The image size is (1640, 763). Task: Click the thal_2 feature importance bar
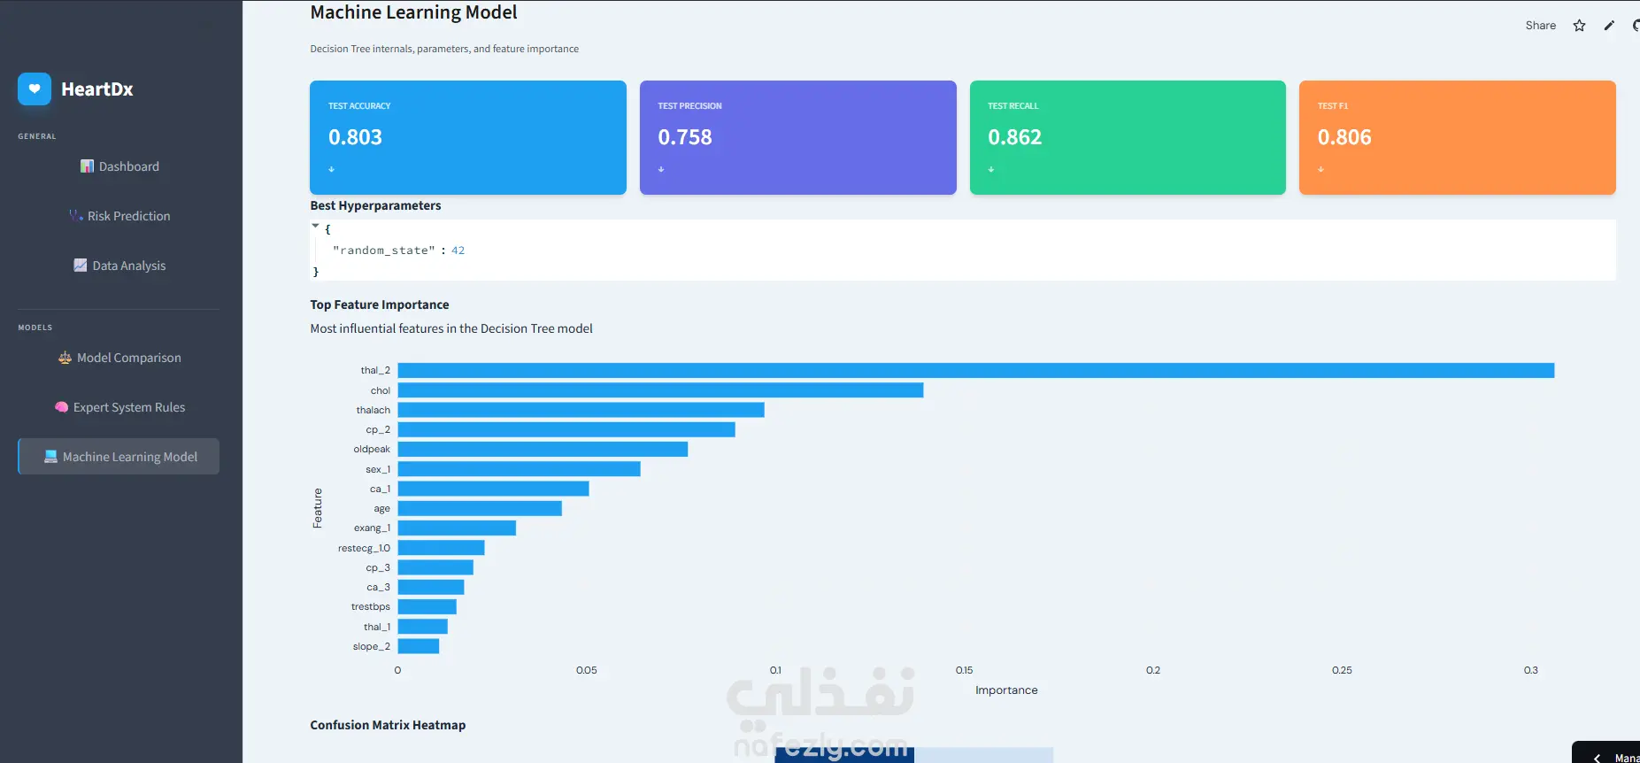coord(976,370)
